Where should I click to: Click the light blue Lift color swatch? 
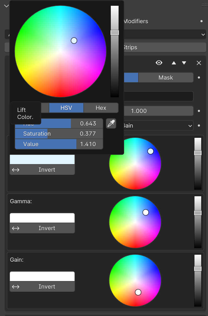pyautogui.click(x=42, y=159)
